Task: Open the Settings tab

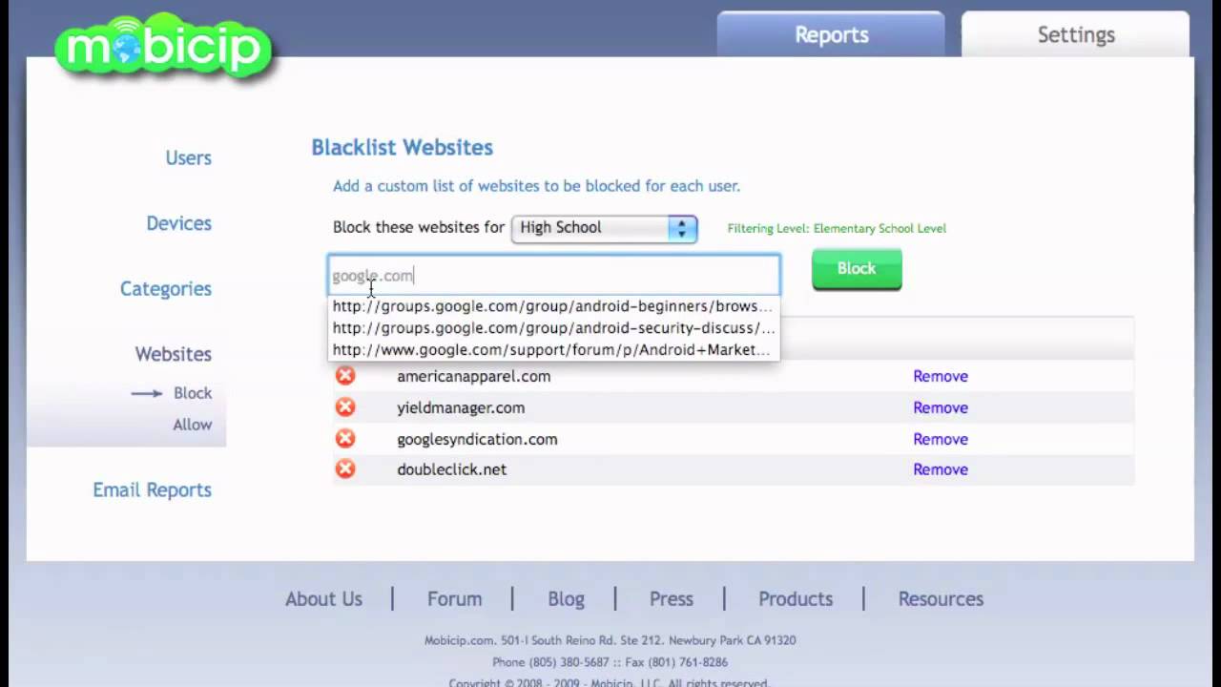Action: (x=1075, y=35)
